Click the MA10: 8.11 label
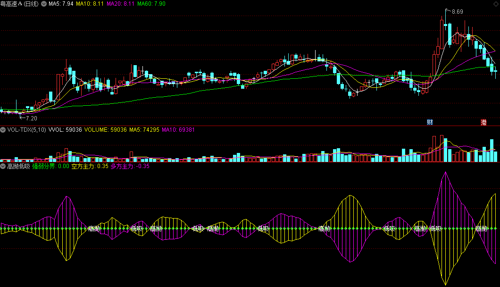Screen dimensions: 500x287 (x=90, y=4)
